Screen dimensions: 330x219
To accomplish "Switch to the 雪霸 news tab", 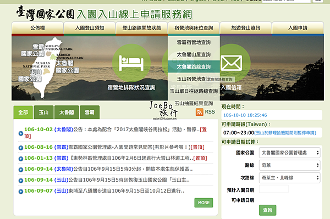I will click(x=90, y=113).
